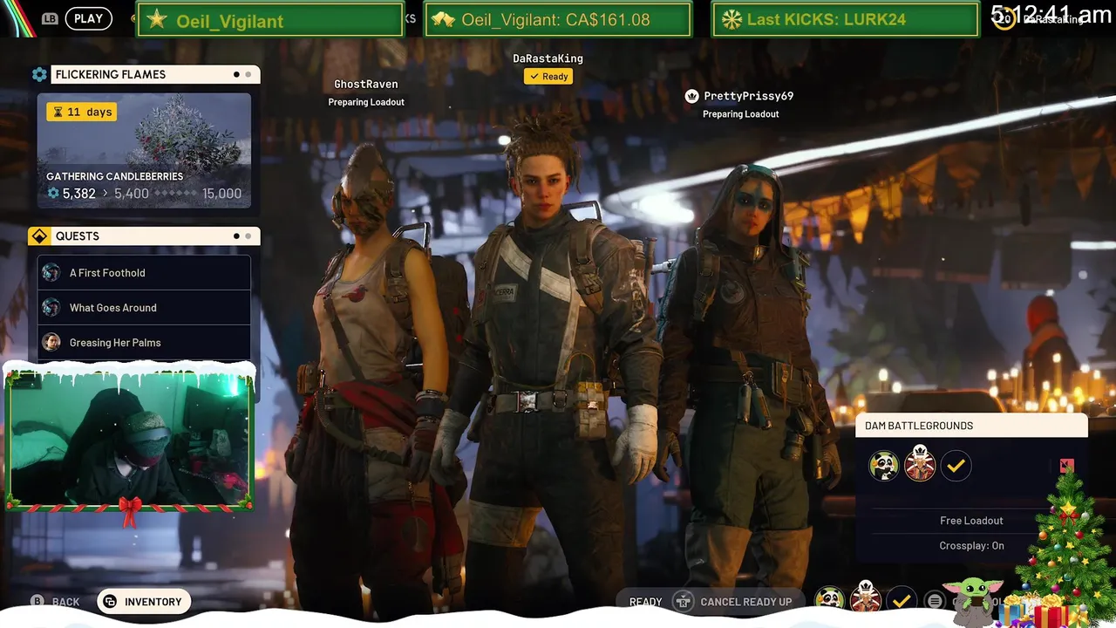Click the gold star icon in overlay banner
This screenshot has width=1116, height=628.
(157, 20)
